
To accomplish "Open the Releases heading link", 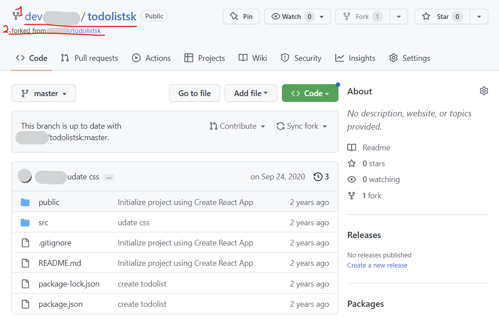I will pos(364,235).
